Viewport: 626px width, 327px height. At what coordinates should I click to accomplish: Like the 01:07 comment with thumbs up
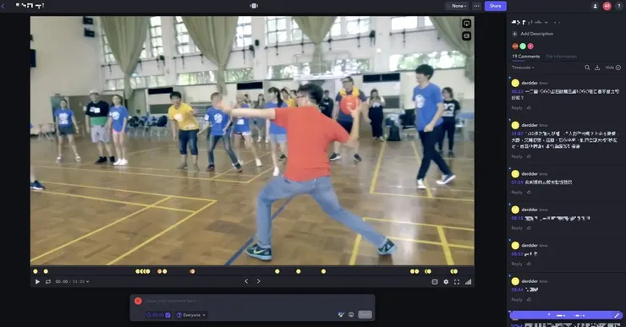(529, 156)
